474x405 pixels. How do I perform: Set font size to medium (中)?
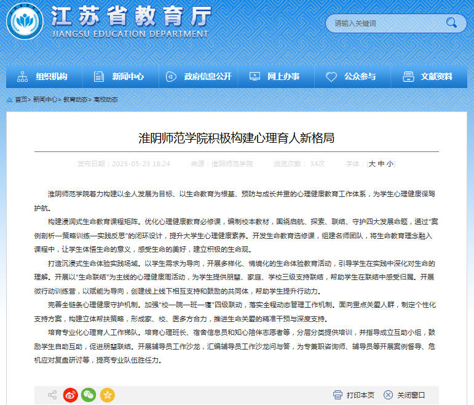point(381,164)
